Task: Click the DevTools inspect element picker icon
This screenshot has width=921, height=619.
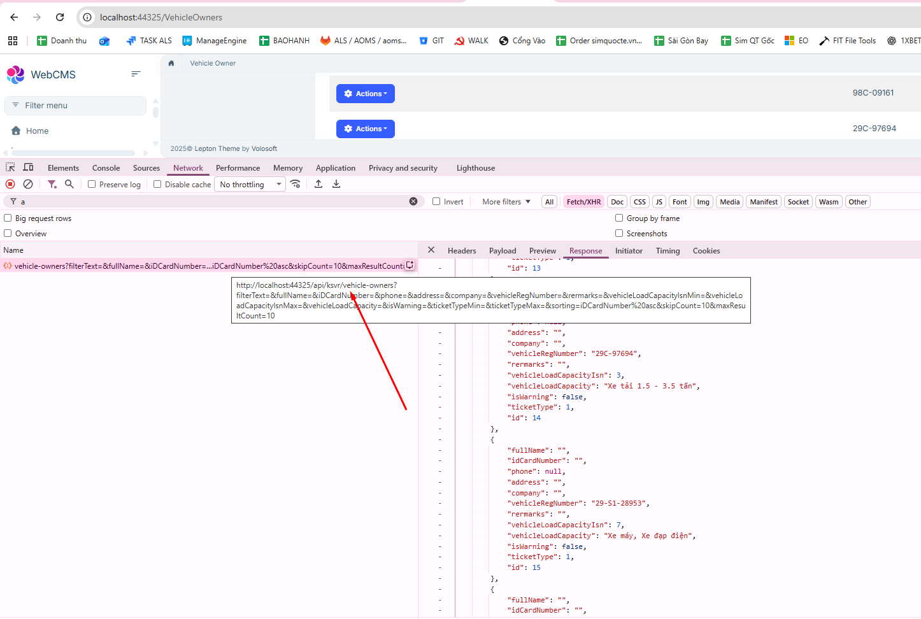Action: coord(10,167)
